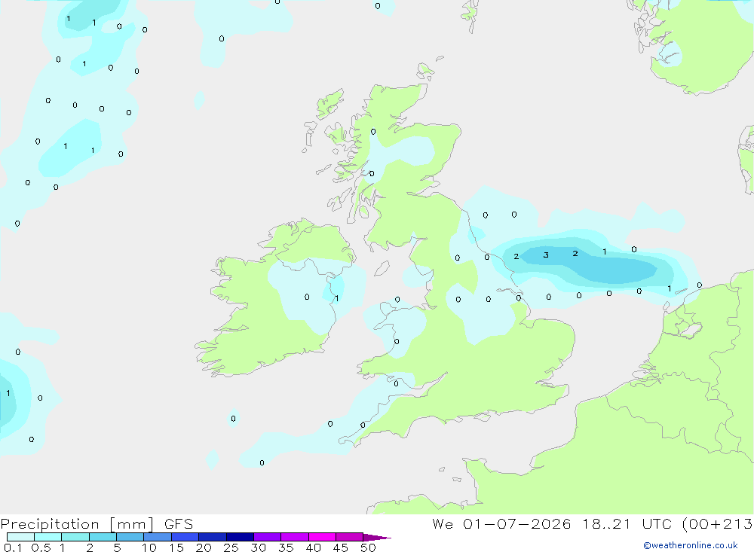Select the 2–5 mm legend color swatch

tap(103, 537)
